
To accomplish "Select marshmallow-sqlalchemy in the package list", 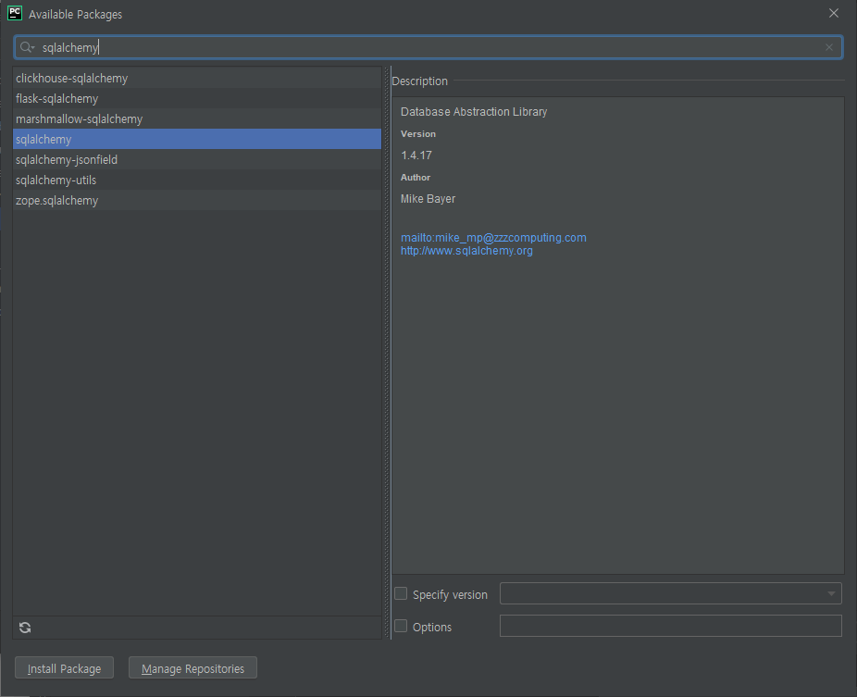I will [x=197, y=118].
